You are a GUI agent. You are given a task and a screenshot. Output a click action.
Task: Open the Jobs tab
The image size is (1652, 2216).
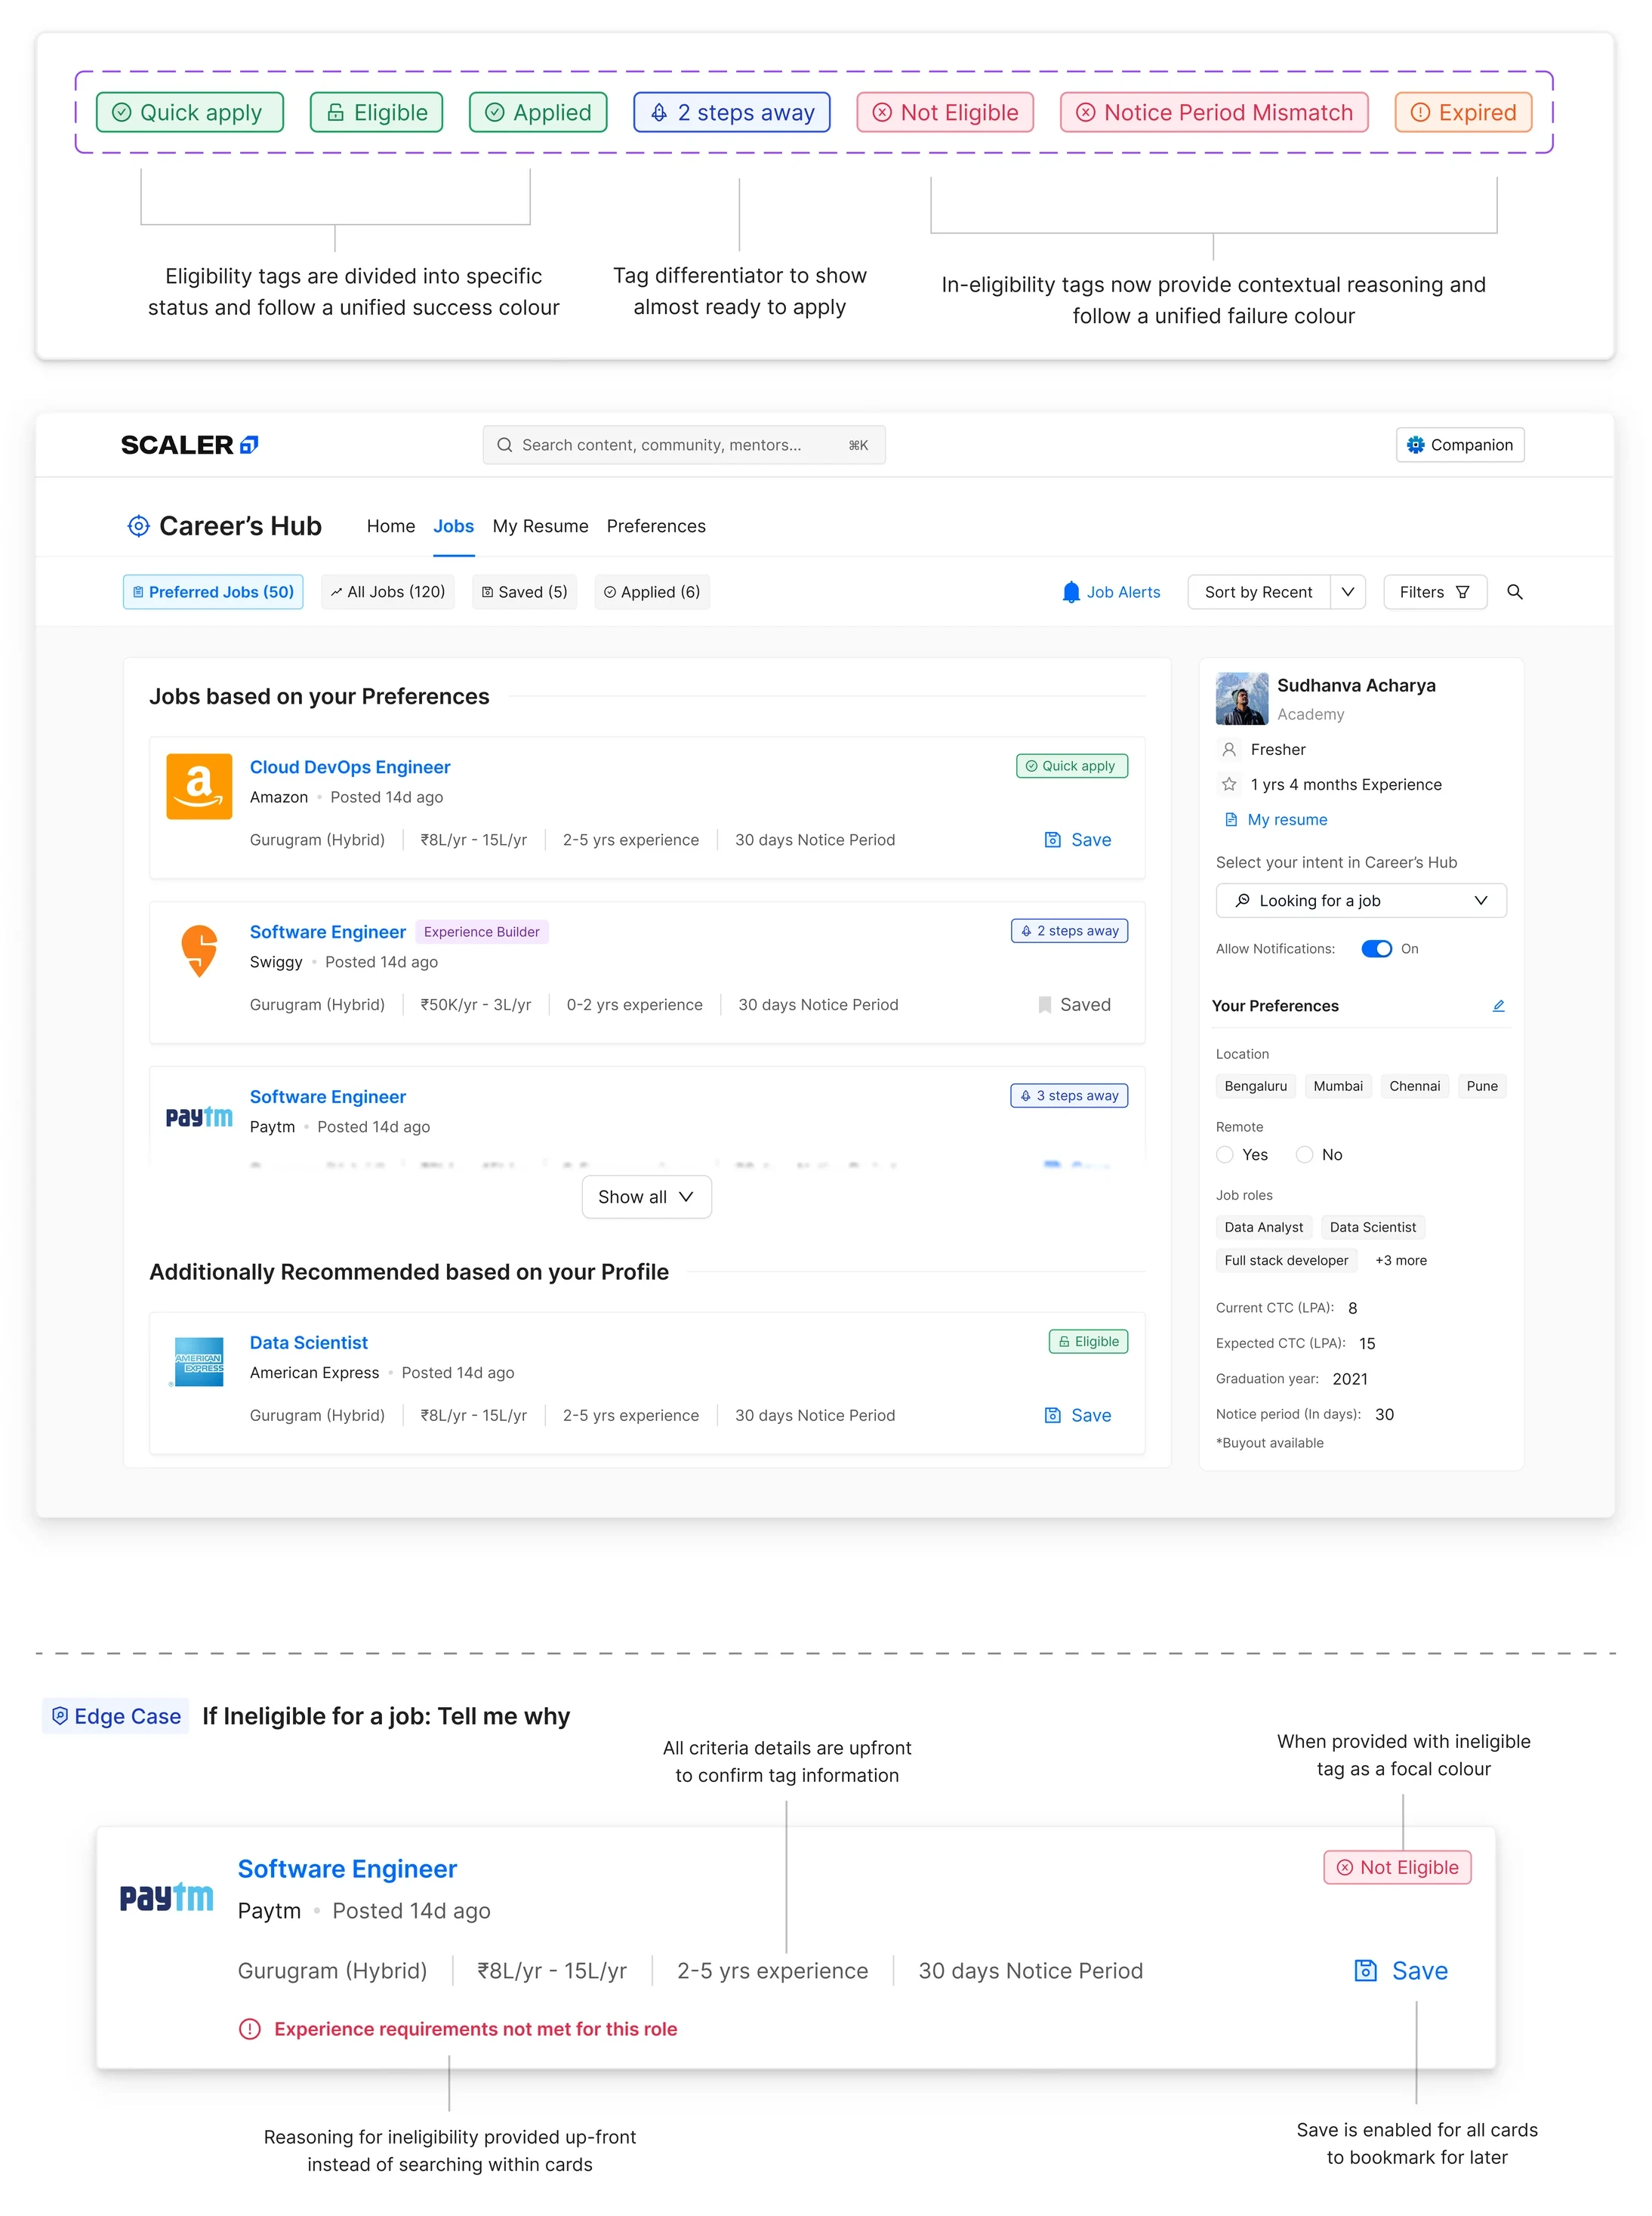[453, 526]
